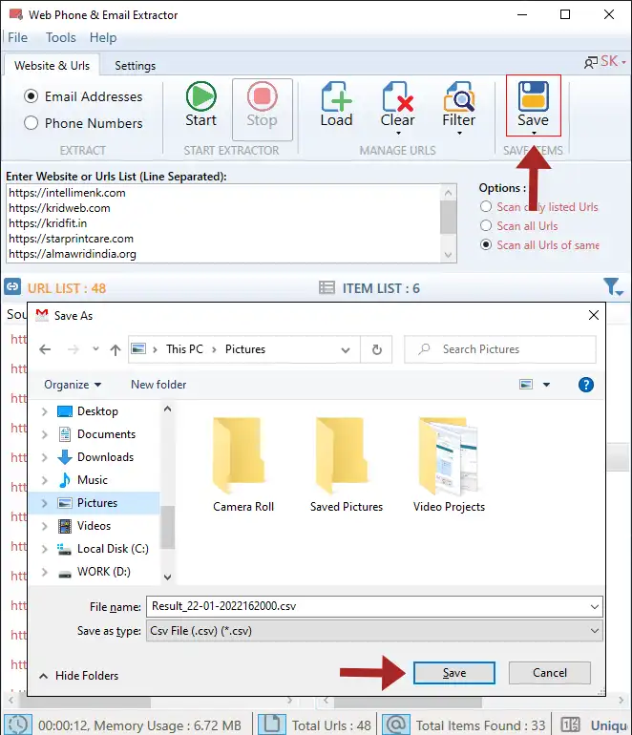Screen dimensions: 632x735
Task: Open recent locations dropdown arrow
Action: pos(95,348)
